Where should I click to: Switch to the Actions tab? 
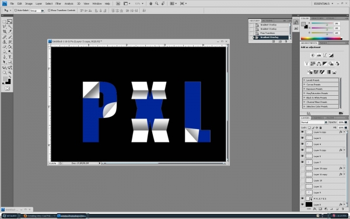tap(267, 21)
